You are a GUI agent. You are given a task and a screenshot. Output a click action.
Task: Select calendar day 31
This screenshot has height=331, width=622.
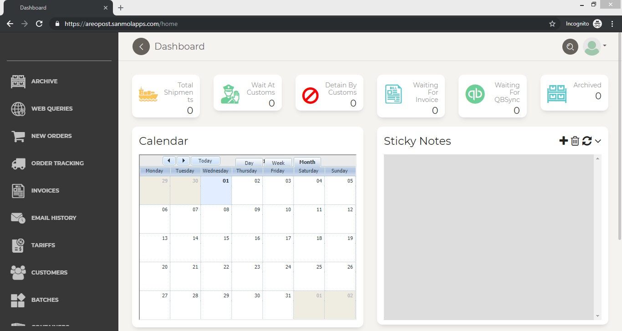(278, 305)
